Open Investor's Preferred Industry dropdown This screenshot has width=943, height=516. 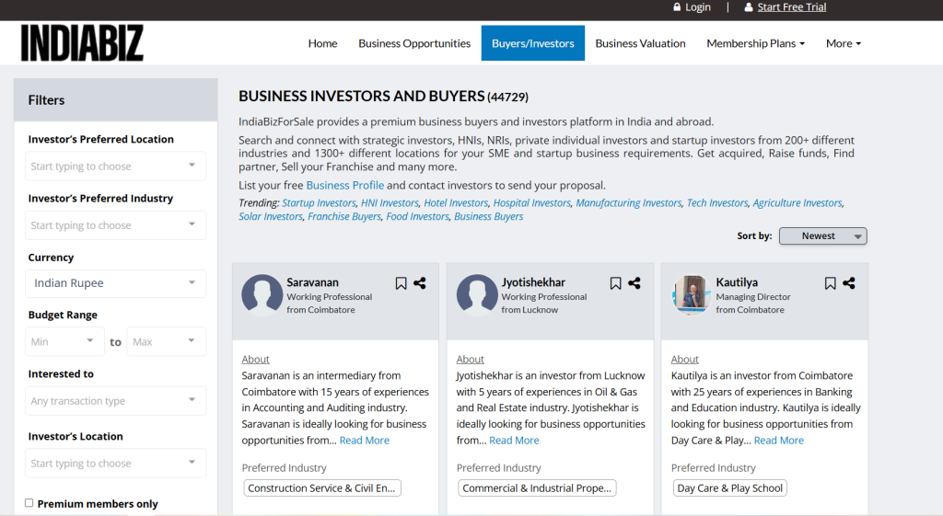(115, 225)
